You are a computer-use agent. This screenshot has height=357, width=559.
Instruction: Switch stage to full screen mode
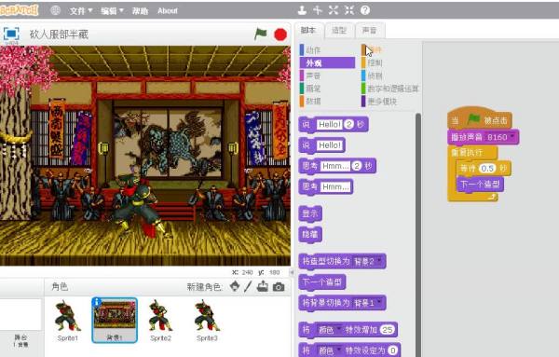click(11, 34)
